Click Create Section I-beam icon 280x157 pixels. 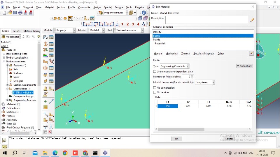click(x=45, y=44)
